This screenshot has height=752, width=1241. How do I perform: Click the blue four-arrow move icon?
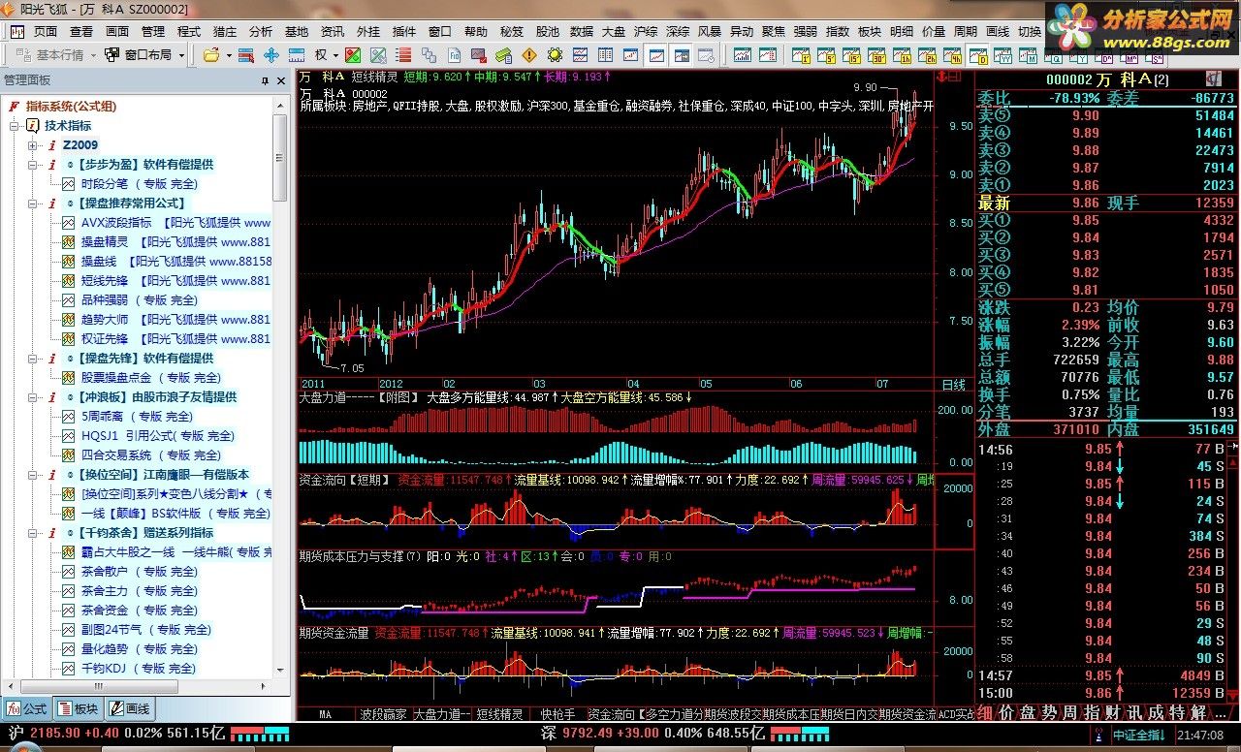coord(271,55)
